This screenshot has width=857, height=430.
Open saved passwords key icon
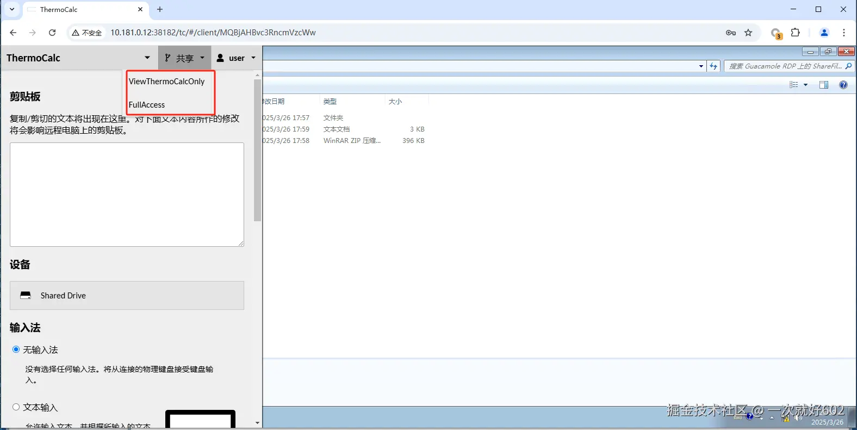tap(731, 33)
